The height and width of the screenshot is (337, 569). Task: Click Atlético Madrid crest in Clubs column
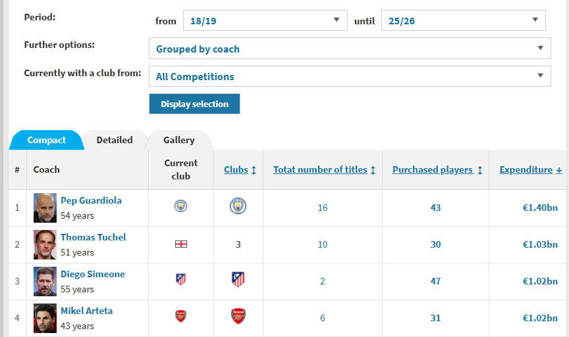point(238,280)
